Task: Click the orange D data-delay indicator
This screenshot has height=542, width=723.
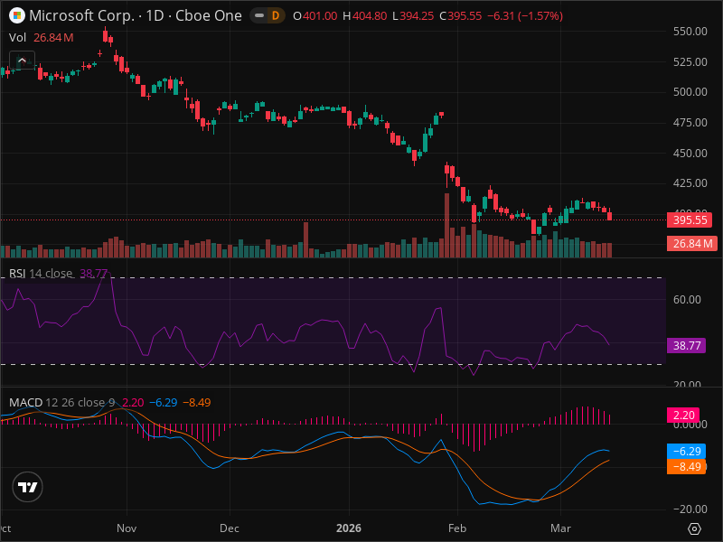Action: click(276, 15)
